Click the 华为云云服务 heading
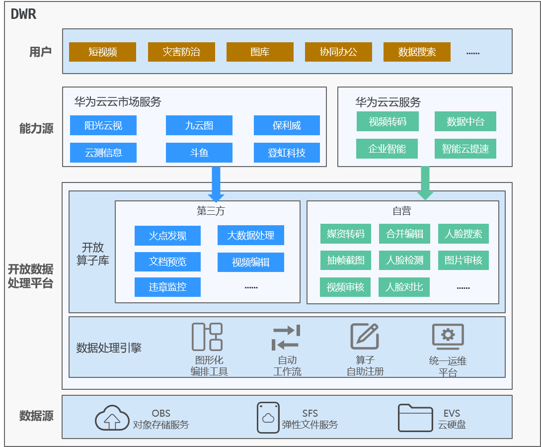This screenshot has height=447, width=541. 388,102
